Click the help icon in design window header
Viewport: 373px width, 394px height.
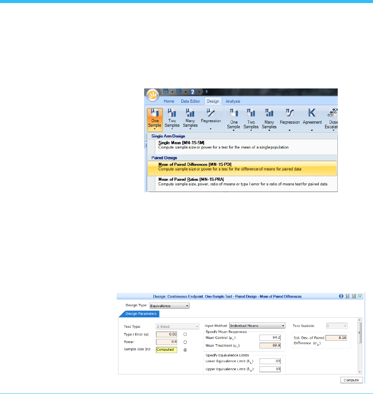341,296
